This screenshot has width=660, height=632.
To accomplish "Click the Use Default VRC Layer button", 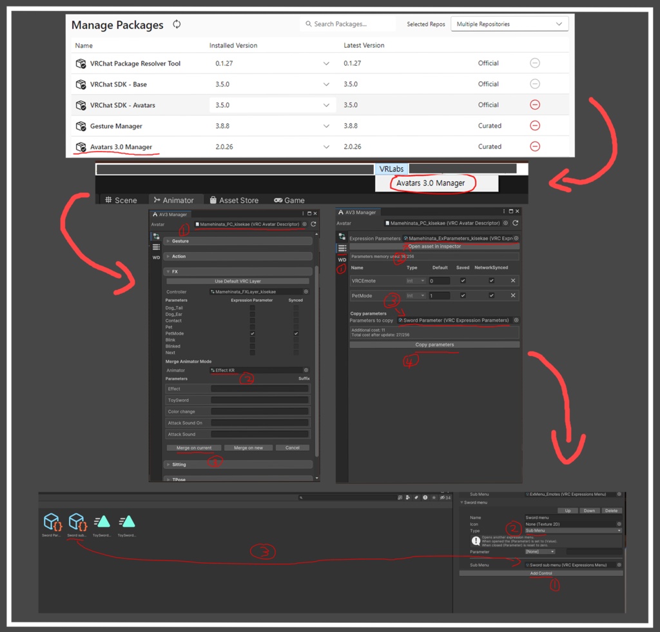I will (238, 281).
